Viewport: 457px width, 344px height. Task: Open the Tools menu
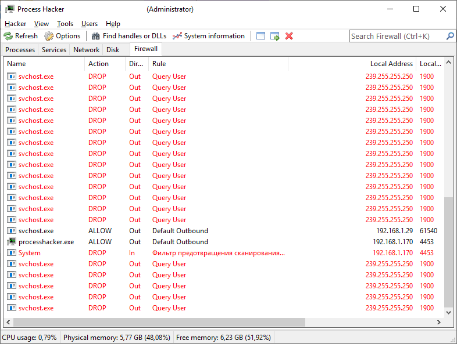(65, 24)
